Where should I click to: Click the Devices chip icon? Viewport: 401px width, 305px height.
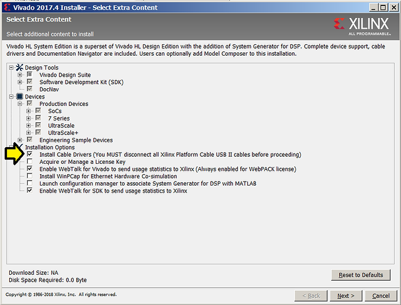pyautogui.click(x=20, y=96)
